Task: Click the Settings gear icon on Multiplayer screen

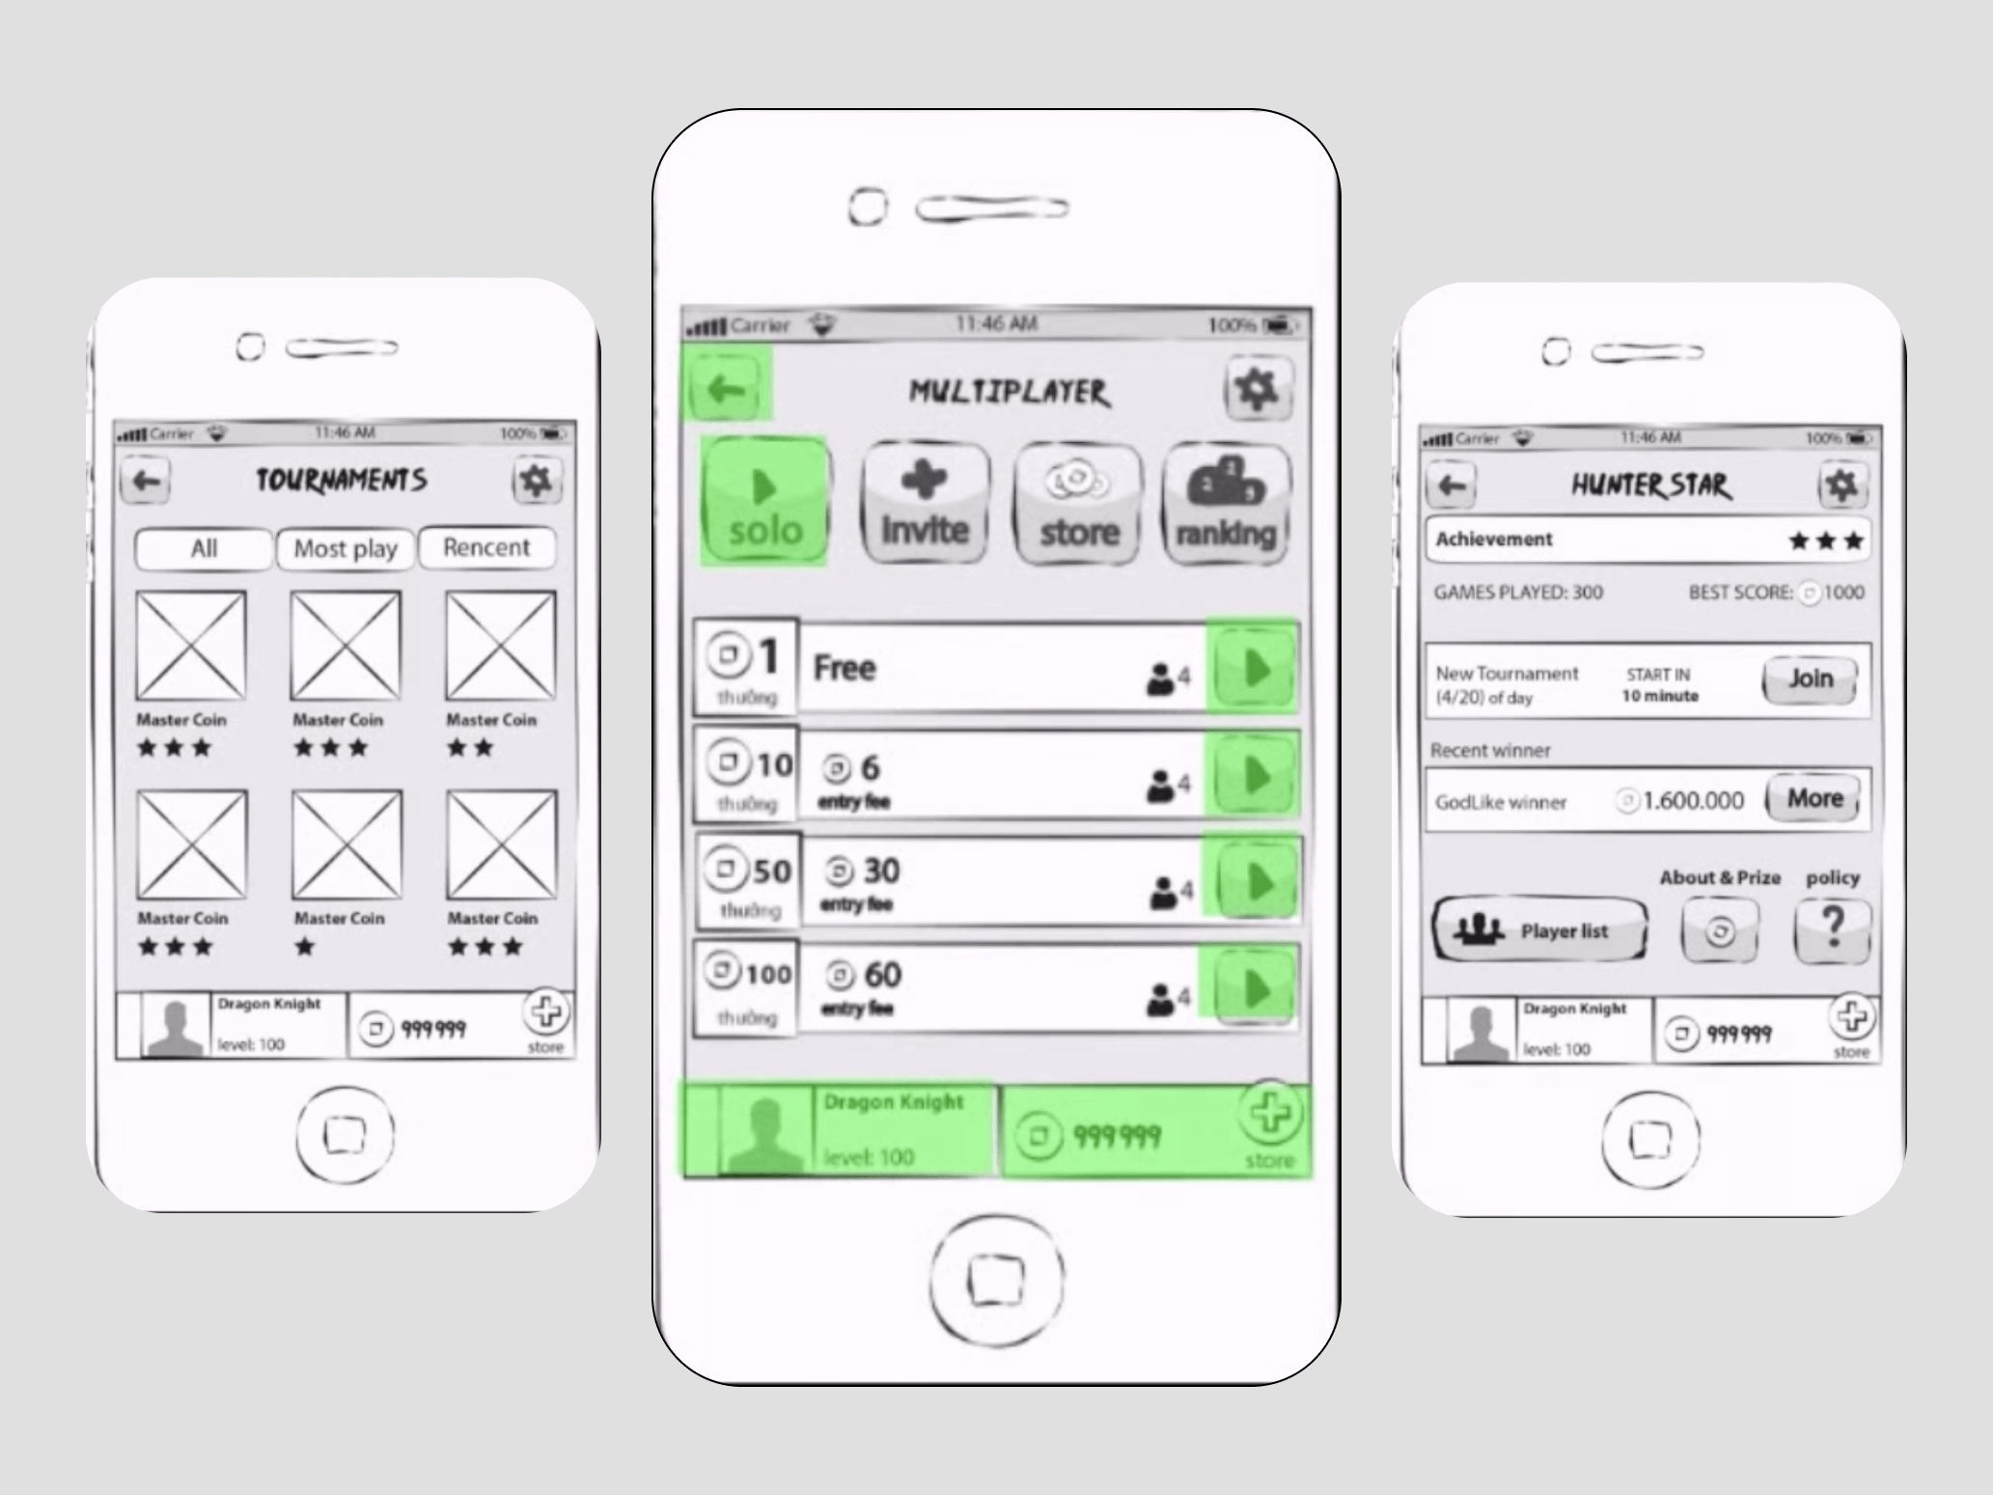Action: (1257, 390)
